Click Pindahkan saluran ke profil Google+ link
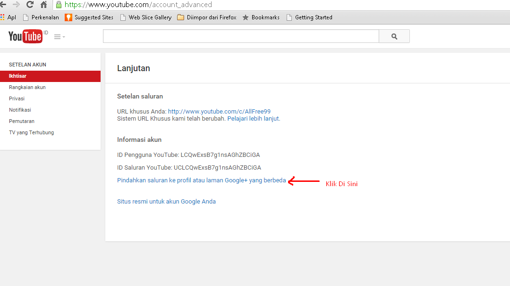 (201, 180)
